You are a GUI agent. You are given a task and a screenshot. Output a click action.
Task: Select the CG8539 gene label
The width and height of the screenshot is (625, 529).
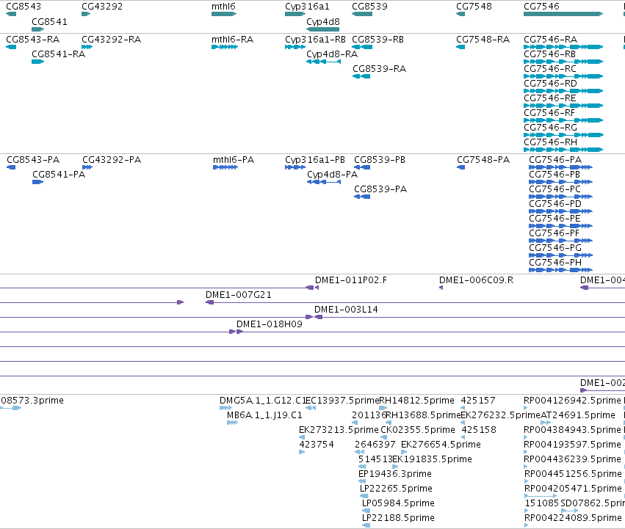[x=369, y=7]
